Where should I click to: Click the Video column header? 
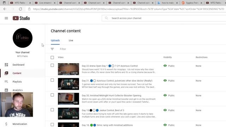pos(61,57)
